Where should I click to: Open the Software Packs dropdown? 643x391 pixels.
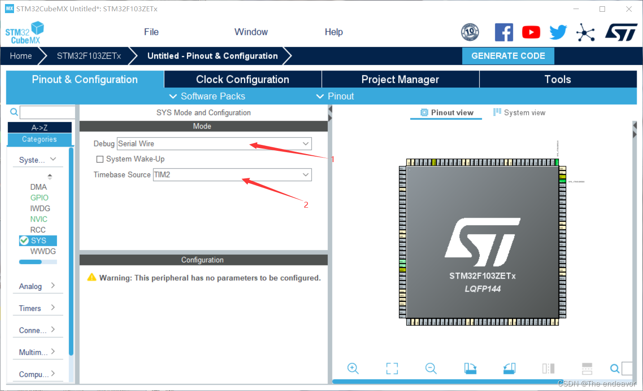207,96
